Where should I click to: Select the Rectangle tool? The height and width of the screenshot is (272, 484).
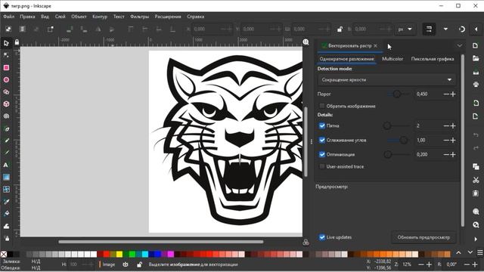pyautogui.click(x=6, y=67)
